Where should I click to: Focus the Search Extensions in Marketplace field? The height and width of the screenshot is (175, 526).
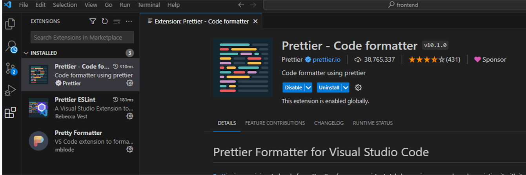tap(82, 37)
